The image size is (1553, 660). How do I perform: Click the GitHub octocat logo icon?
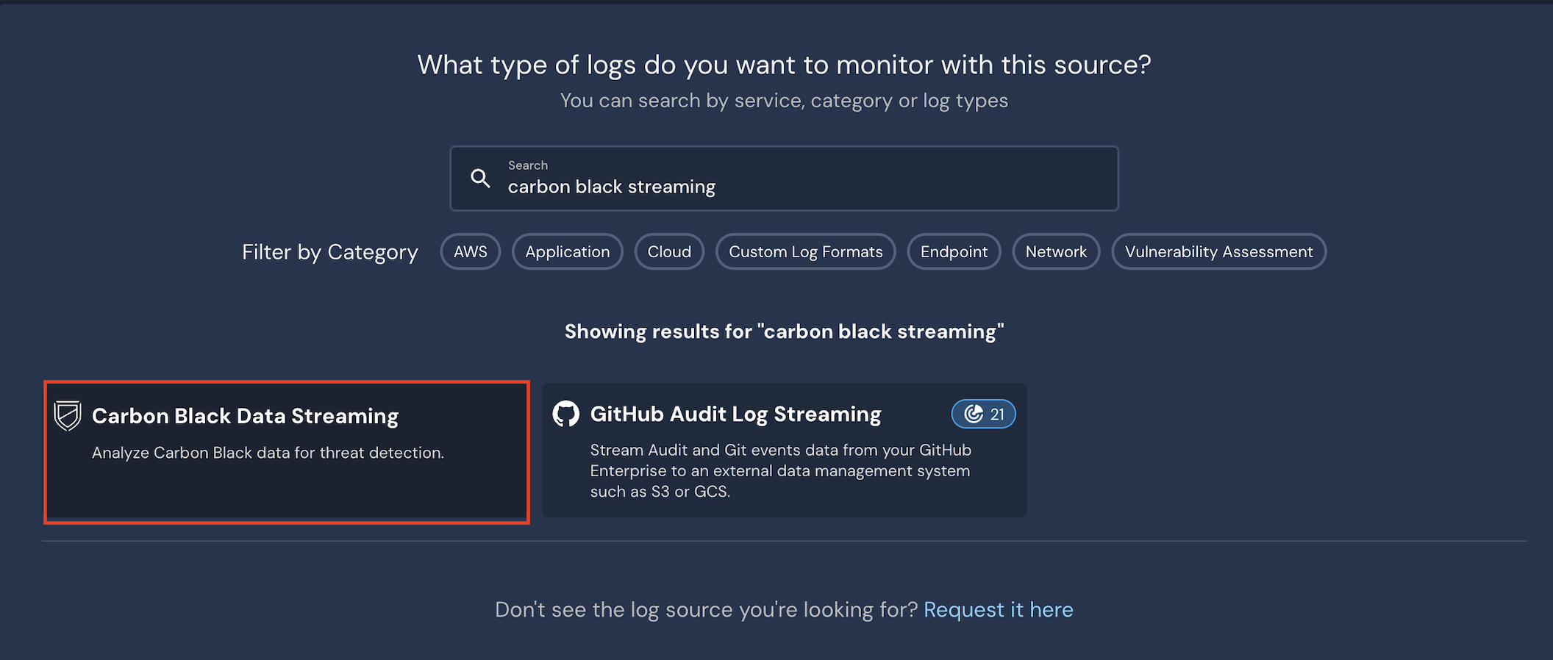[566, 414]
